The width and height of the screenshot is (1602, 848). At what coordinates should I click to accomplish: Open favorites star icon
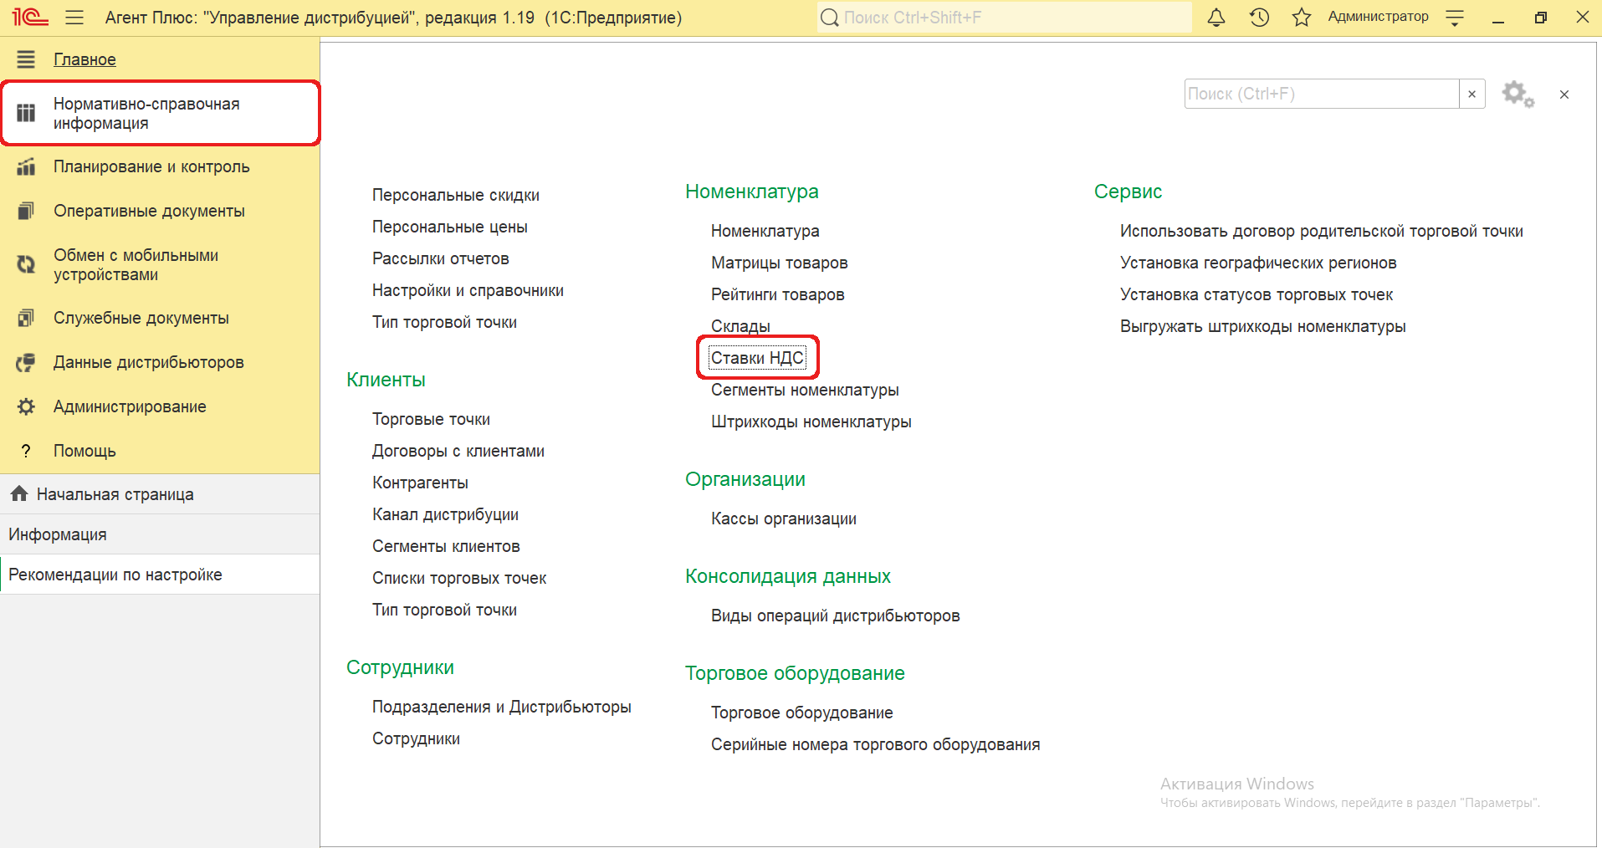1301,18
